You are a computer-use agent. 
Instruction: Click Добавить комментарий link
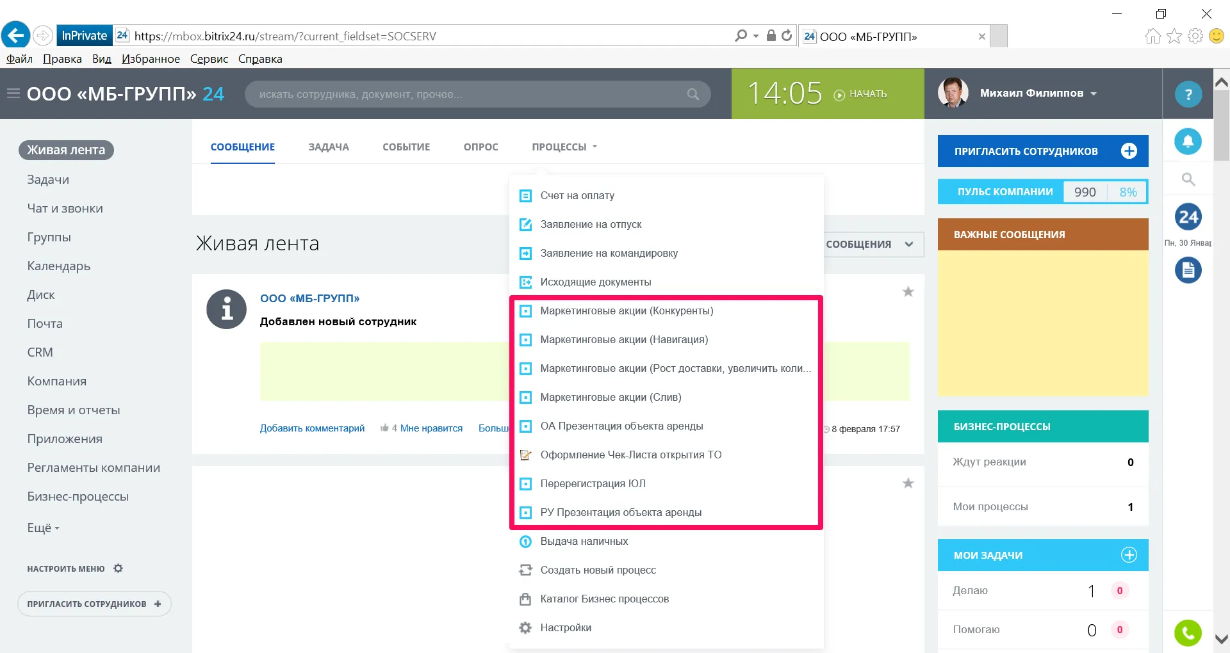pyautogui.click(x=312, y=428)
